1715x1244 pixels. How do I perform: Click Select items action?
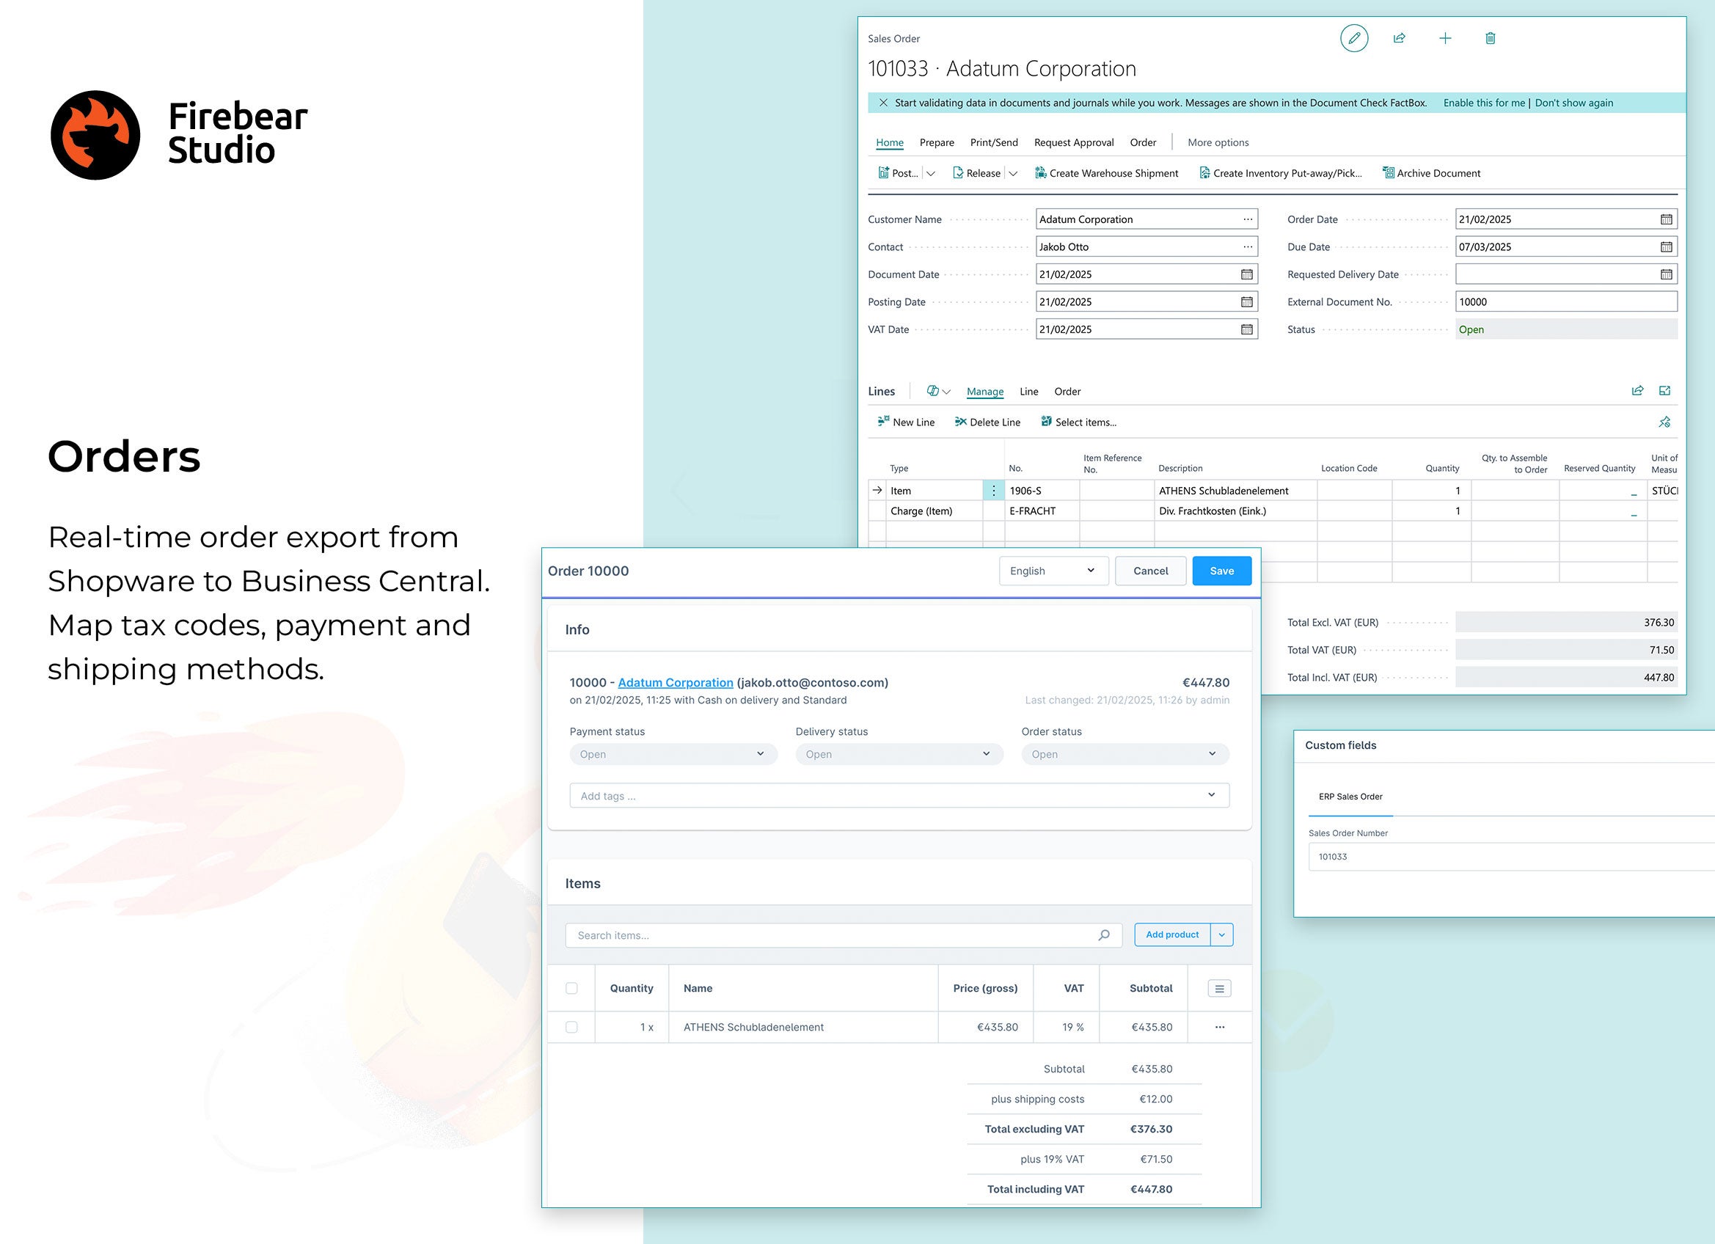click(1078, 422)
